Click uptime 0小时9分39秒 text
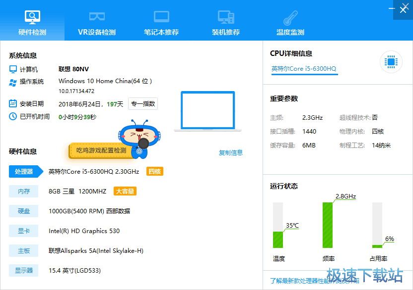 [x=77, y=117]
